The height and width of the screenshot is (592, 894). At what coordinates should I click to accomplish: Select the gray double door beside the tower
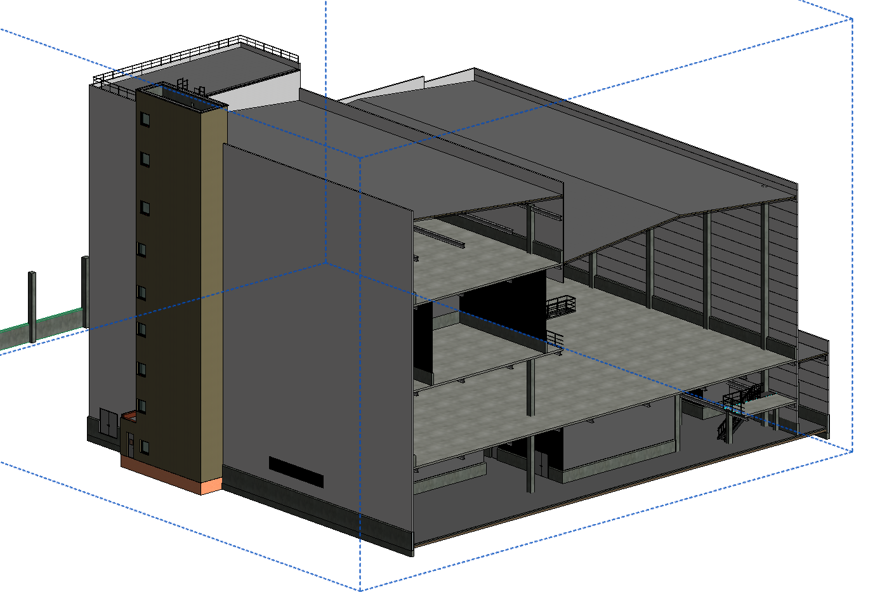[x=108, y=423]
